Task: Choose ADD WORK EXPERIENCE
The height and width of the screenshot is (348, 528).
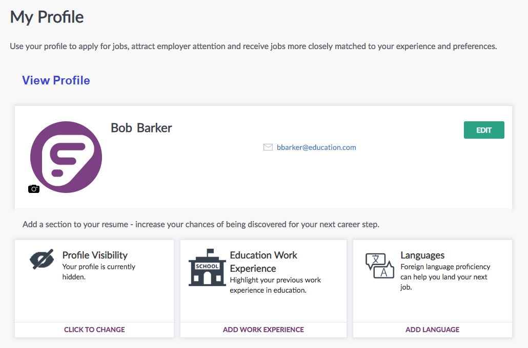Action: [263, 330]
